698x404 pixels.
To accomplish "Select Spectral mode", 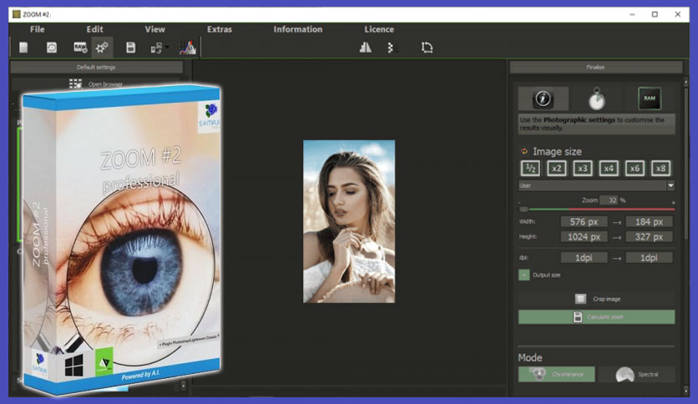I will pyautogui.click(x=636, y=374).
